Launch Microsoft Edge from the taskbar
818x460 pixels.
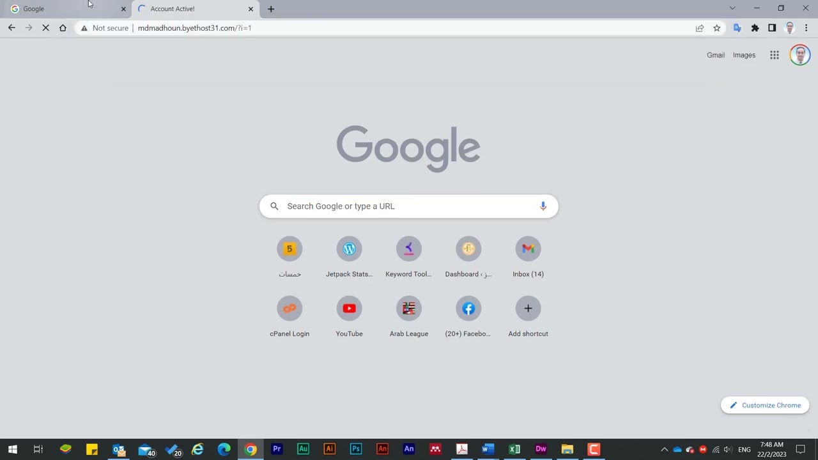(x=224, y=449)
